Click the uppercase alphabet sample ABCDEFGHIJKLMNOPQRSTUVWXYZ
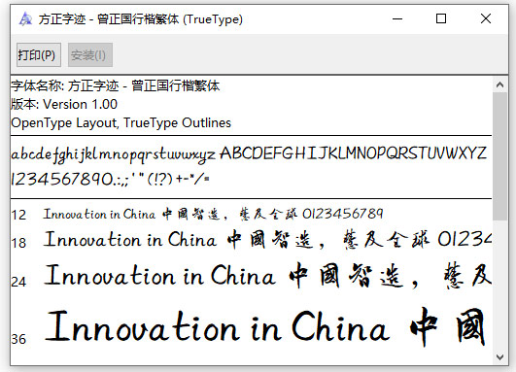This screenshot has width=516, height=372. pos(353,152)
